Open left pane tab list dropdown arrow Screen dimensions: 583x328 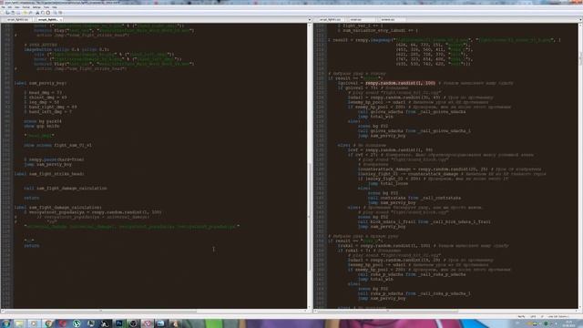pos(310,20)
